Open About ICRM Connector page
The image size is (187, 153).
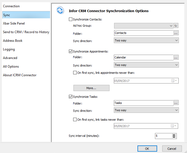pos(20,75)
